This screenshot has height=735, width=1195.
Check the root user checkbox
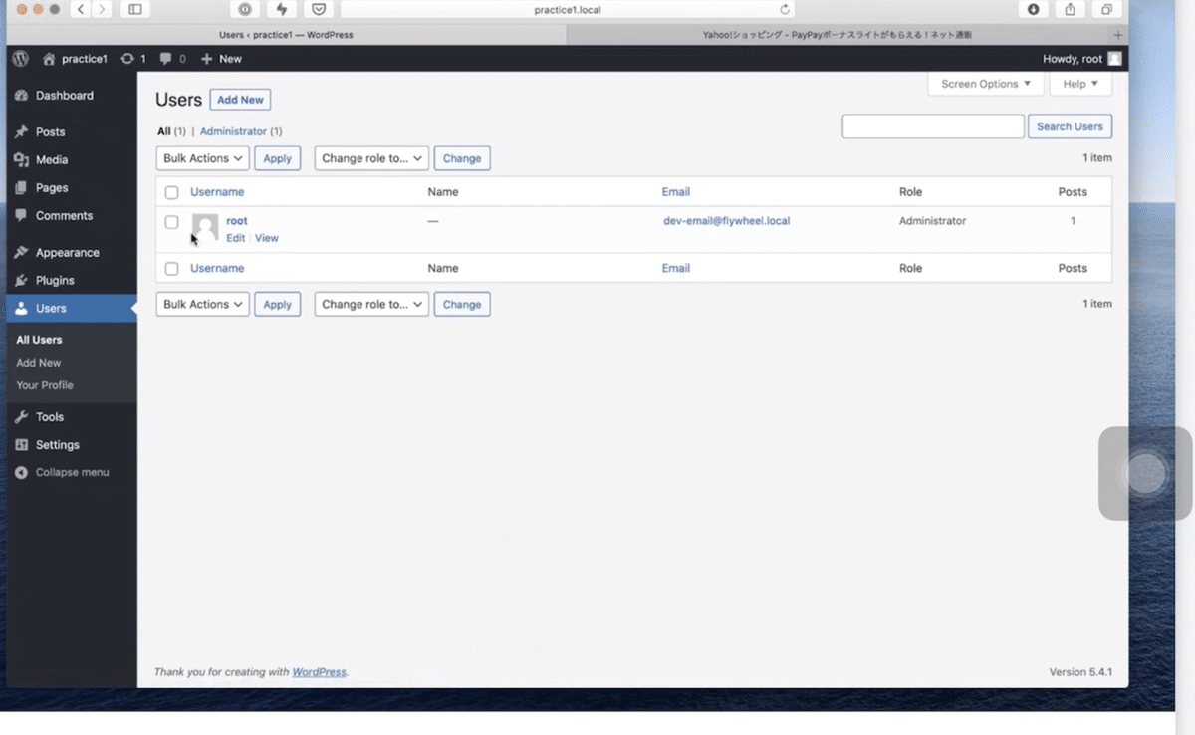click(172, 222)
